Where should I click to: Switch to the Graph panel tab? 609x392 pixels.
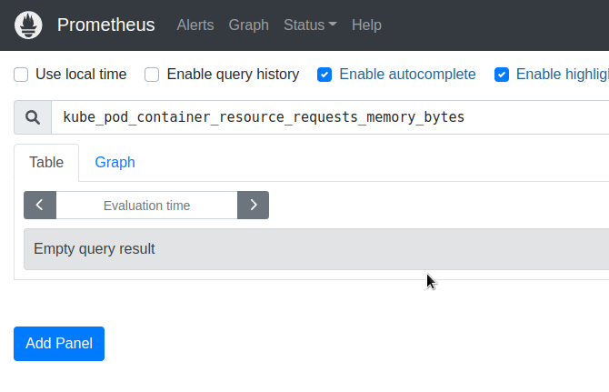pos(115,163)
